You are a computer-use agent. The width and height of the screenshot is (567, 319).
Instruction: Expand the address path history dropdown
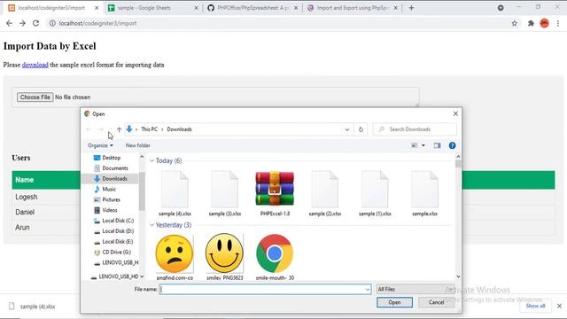347,129
